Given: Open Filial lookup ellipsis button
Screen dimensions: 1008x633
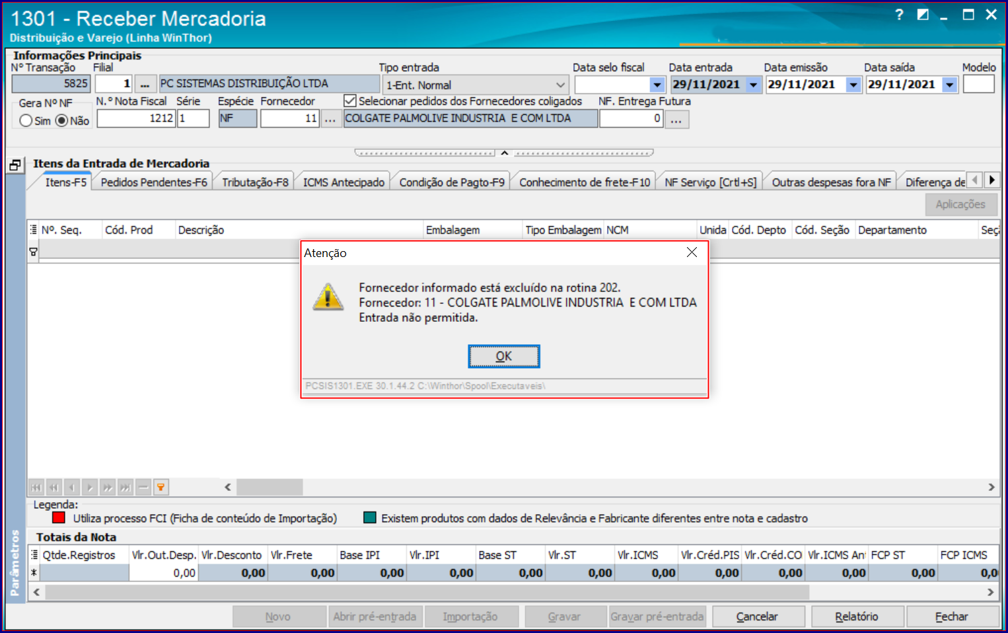Looking at the screenshot, I should [145, 84].
